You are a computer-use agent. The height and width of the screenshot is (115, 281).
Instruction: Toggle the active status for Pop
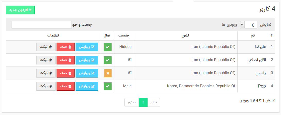(x=107, y=87)
